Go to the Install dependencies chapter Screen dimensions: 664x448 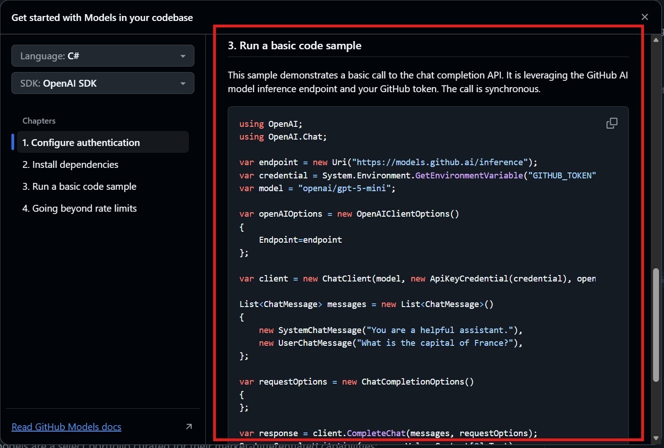pos(70,164)
